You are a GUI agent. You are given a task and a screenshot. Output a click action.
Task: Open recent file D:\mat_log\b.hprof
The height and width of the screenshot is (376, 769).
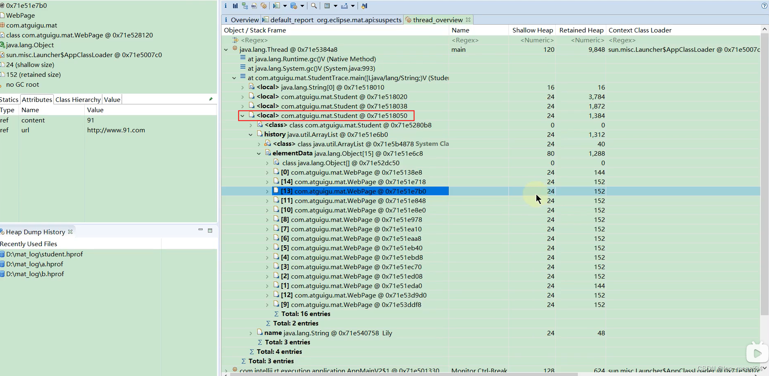click(x=35, y=274)
